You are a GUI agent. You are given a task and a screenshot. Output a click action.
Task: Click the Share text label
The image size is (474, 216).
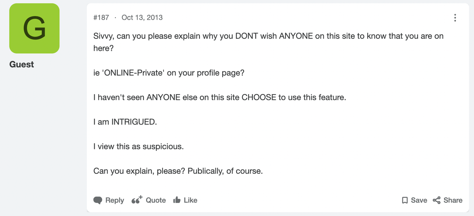coord(453,200)
